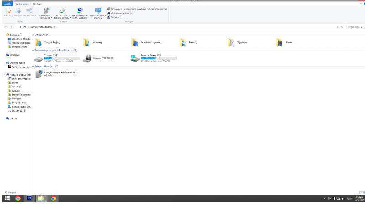Click the Άνοιγμα Πίνακα Ελέγχου icon
365x205 pixels.
[x=98, y=12]
